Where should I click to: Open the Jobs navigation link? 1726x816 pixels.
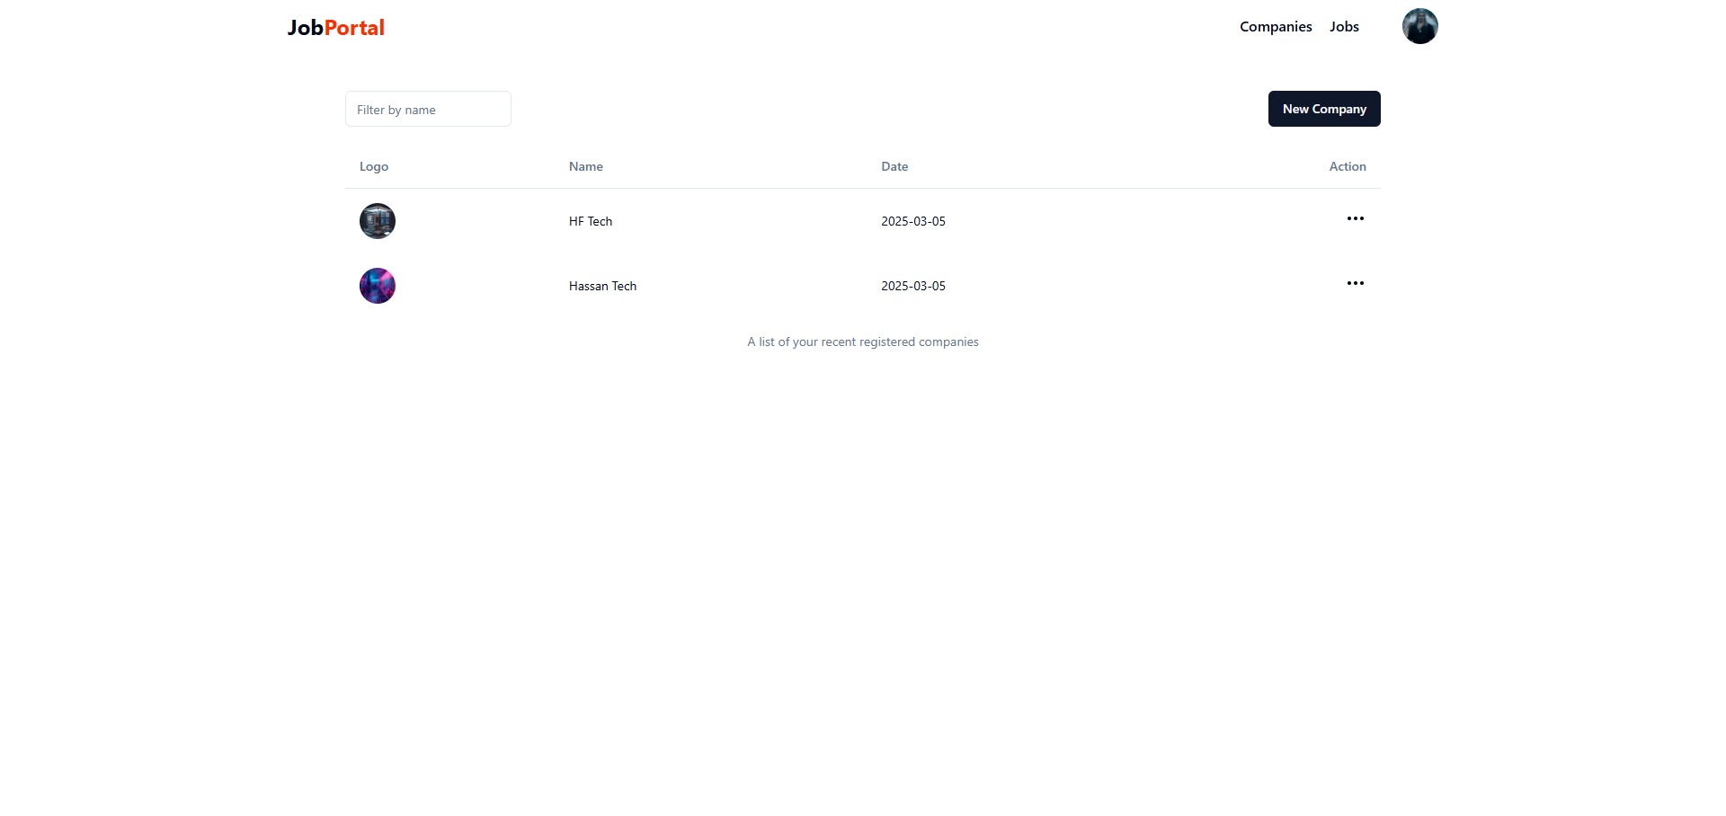point(1344,27)
